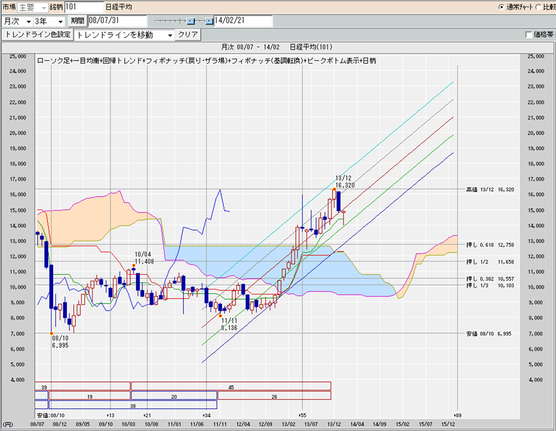
Task: Click the 15/12 date on the time axis
Action: point(448,424)
